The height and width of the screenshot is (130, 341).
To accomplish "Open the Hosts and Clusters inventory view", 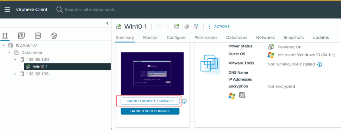I will pos(5,36).
